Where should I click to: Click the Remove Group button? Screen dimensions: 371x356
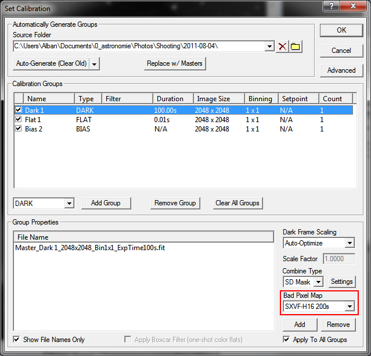[x=175, y=203]
